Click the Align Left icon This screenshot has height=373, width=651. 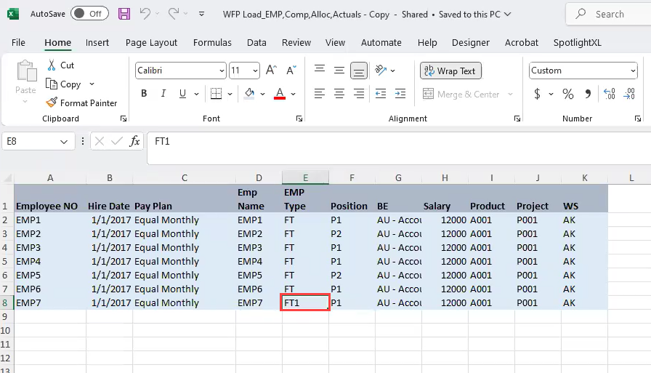click(x=319, y=94)
